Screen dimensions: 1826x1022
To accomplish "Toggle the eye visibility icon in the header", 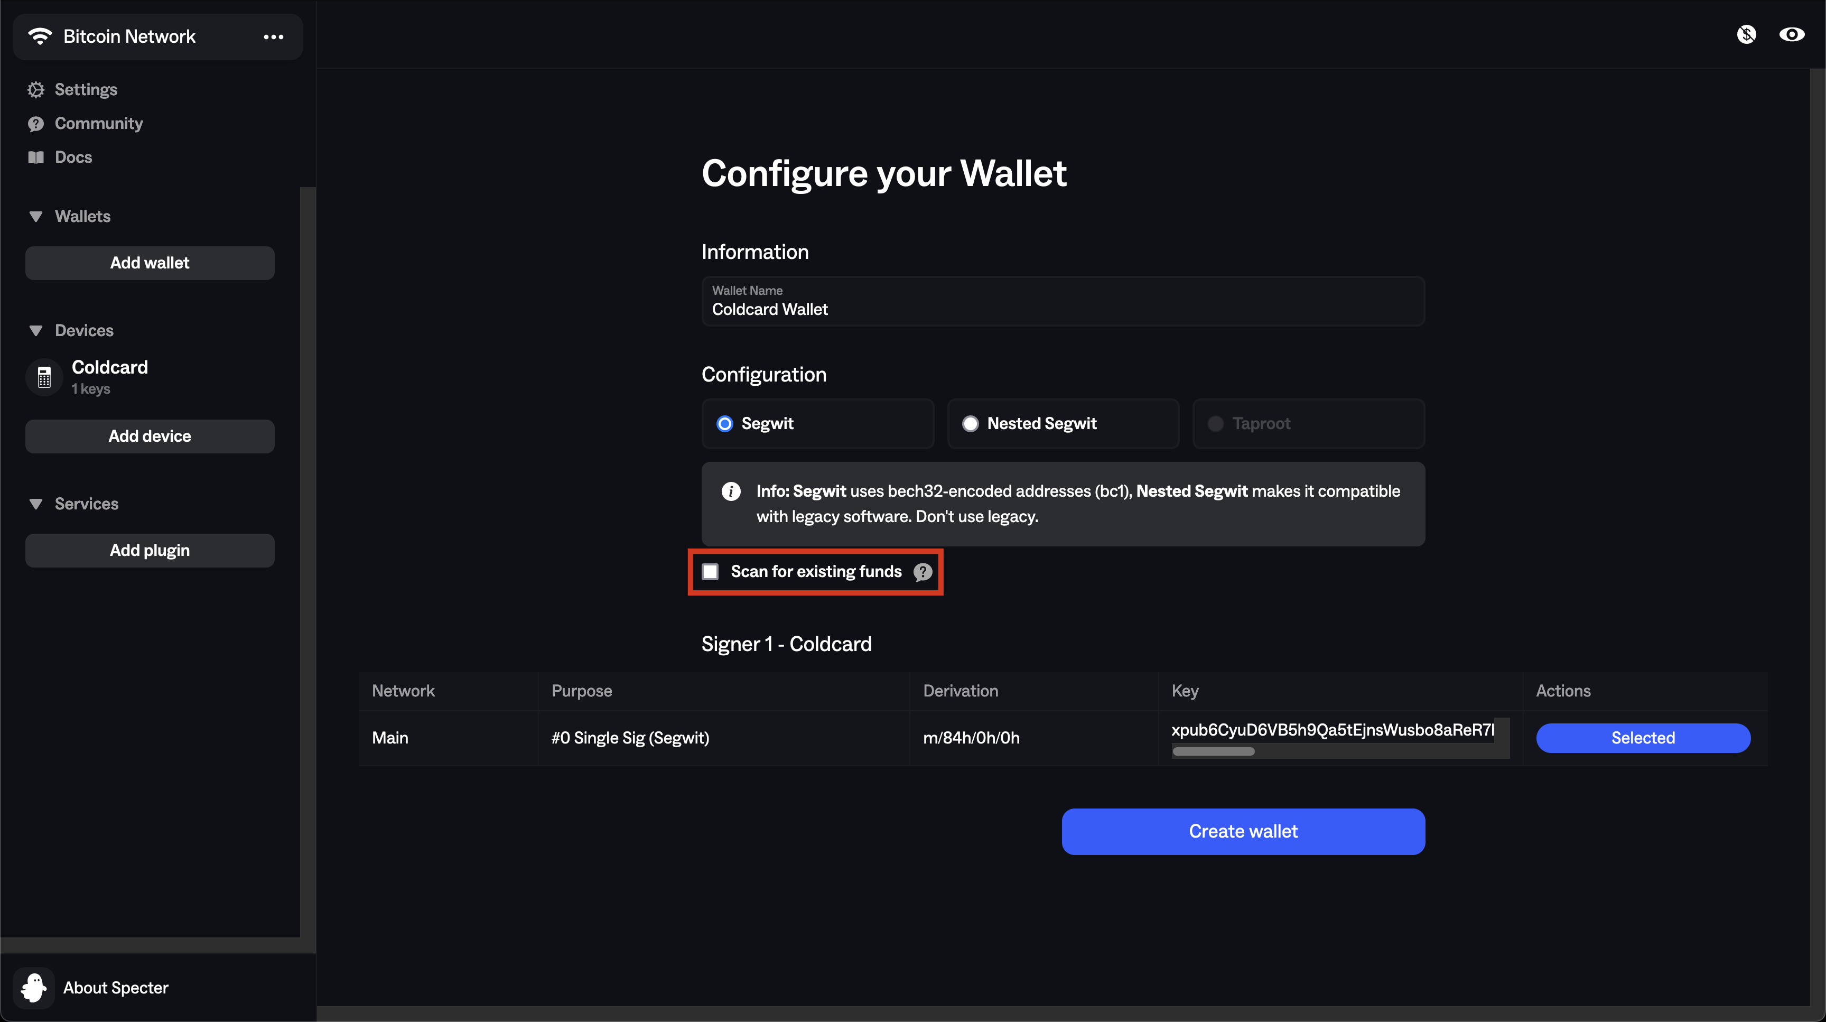I will coord(1792,35).
